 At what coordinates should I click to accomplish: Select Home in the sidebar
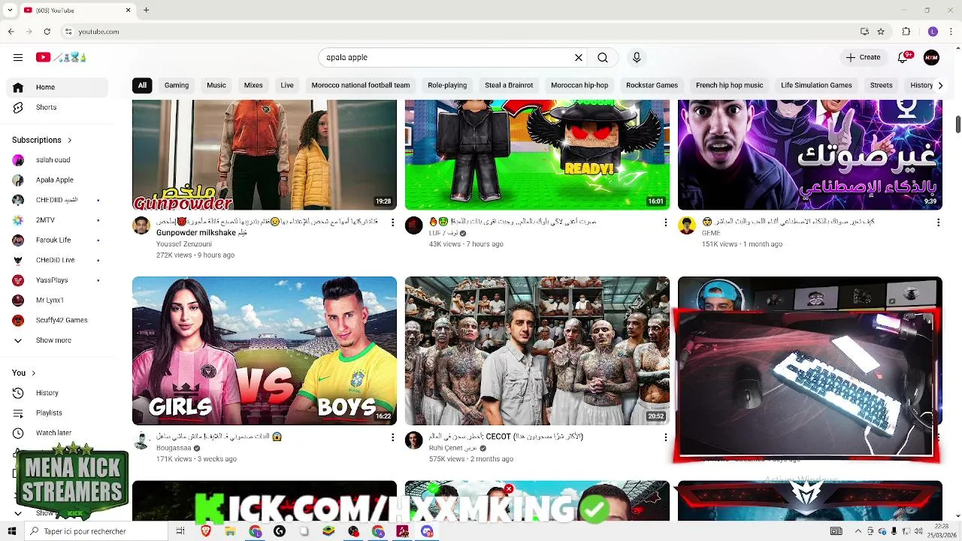pyautogui.click(x=57, y=87)
